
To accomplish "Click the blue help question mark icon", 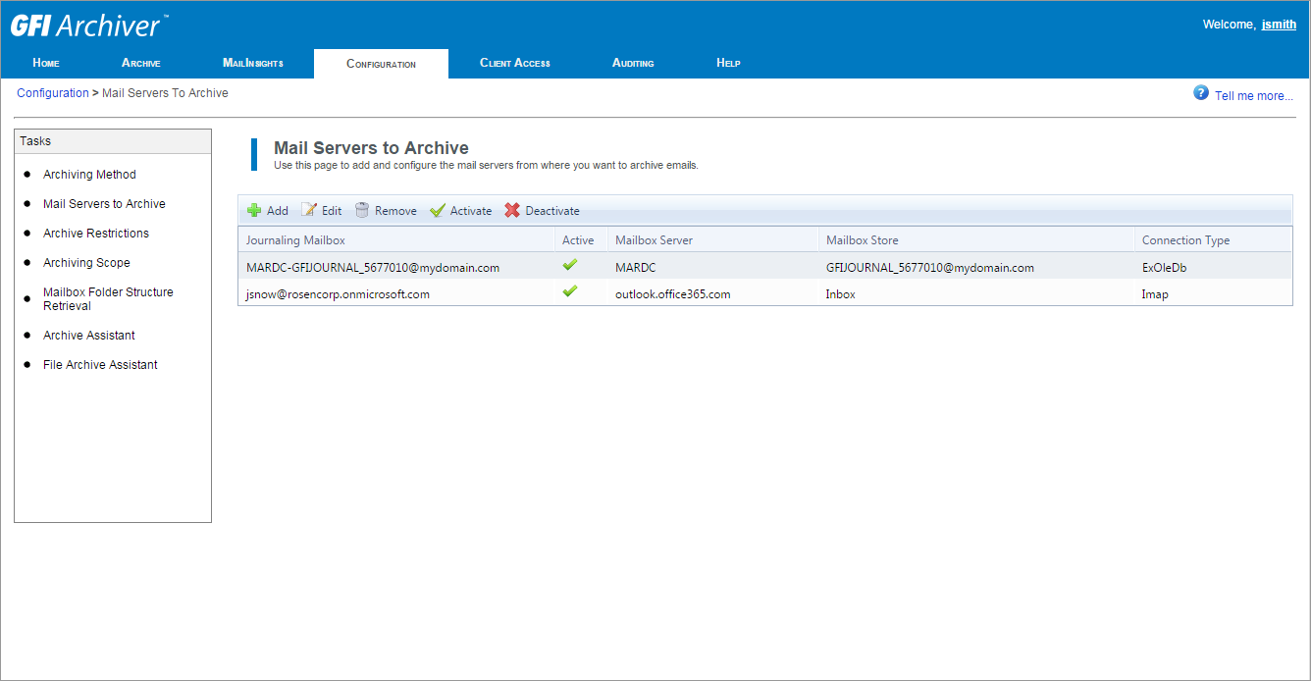I will (1201, 93).
